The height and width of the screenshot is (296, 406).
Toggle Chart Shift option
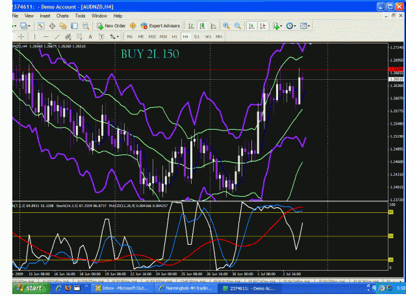(263, 26)
